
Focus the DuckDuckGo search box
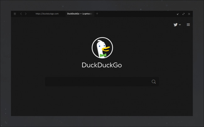(x=102, y=82)
